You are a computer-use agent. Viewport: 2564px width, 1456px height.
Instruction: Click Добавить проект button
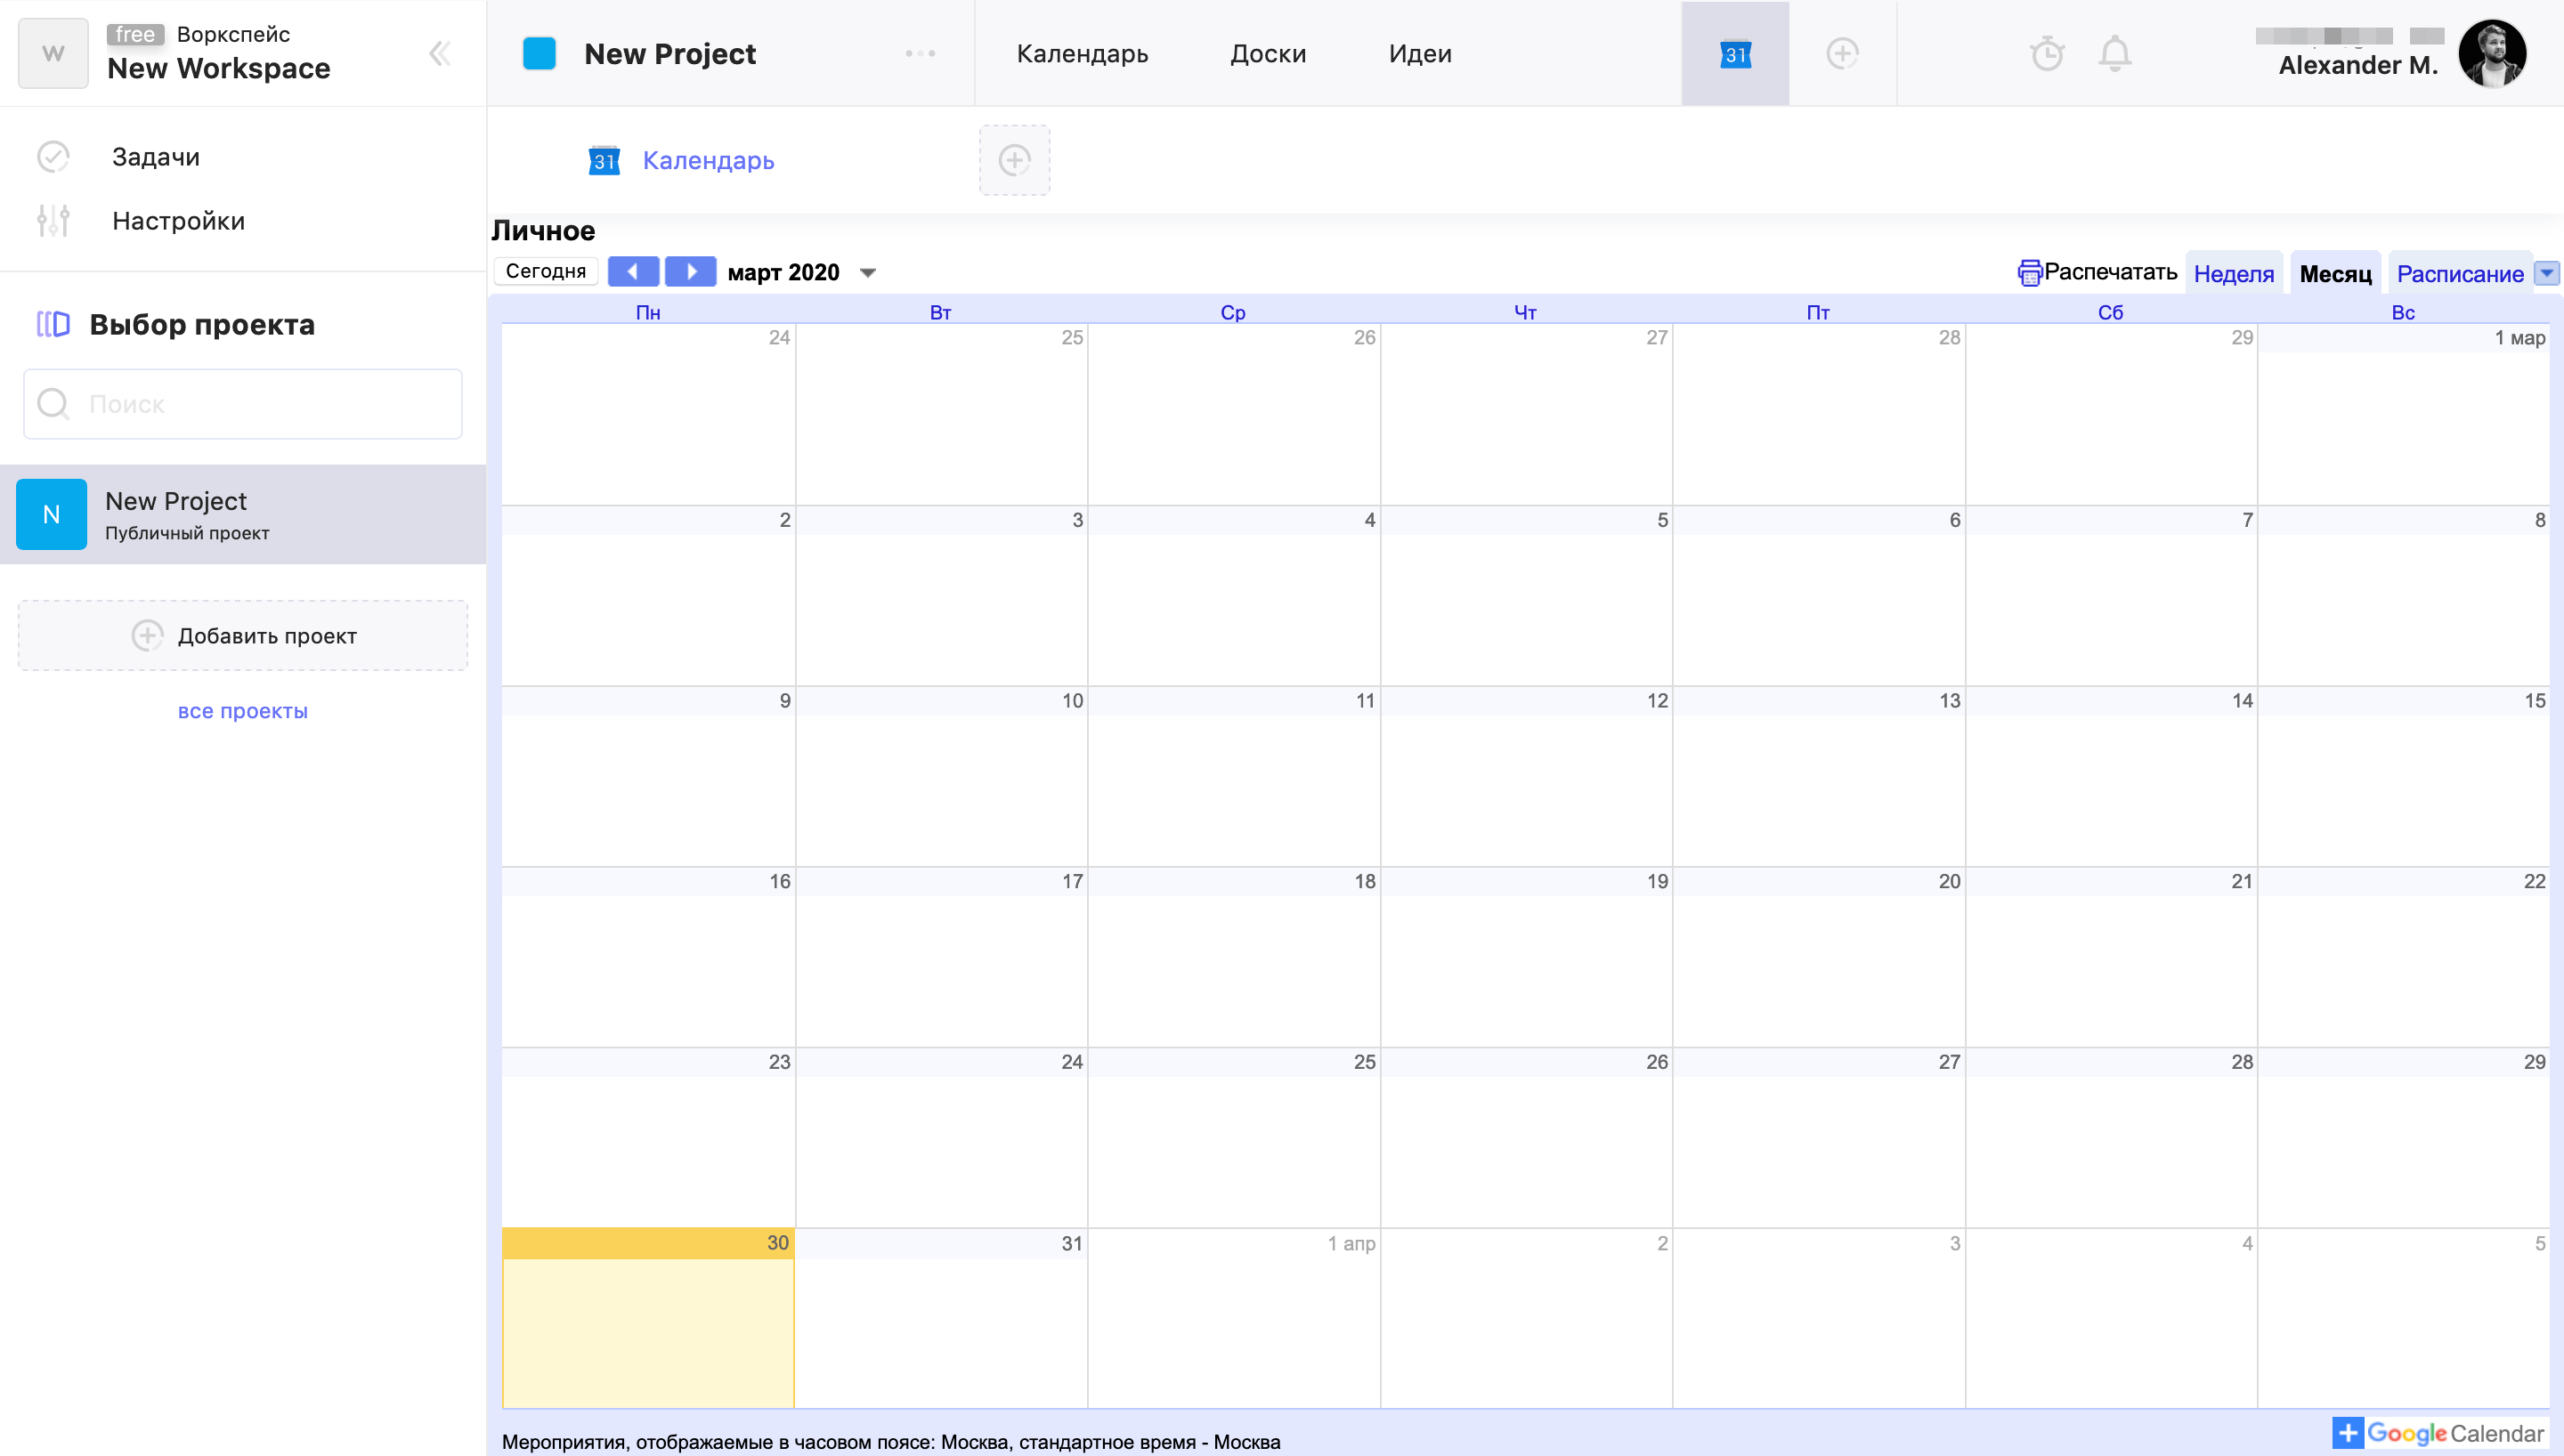tap(243, 635)
